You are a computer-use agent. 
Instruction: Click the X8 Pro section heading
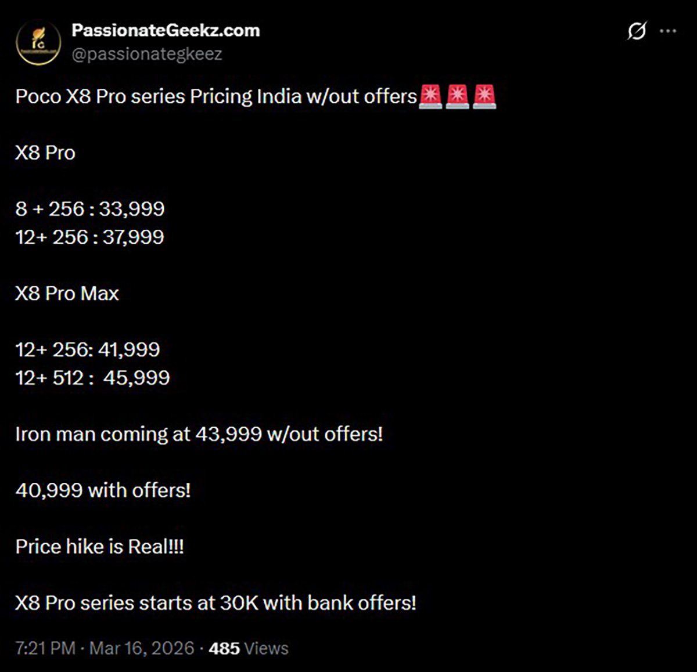45,153
